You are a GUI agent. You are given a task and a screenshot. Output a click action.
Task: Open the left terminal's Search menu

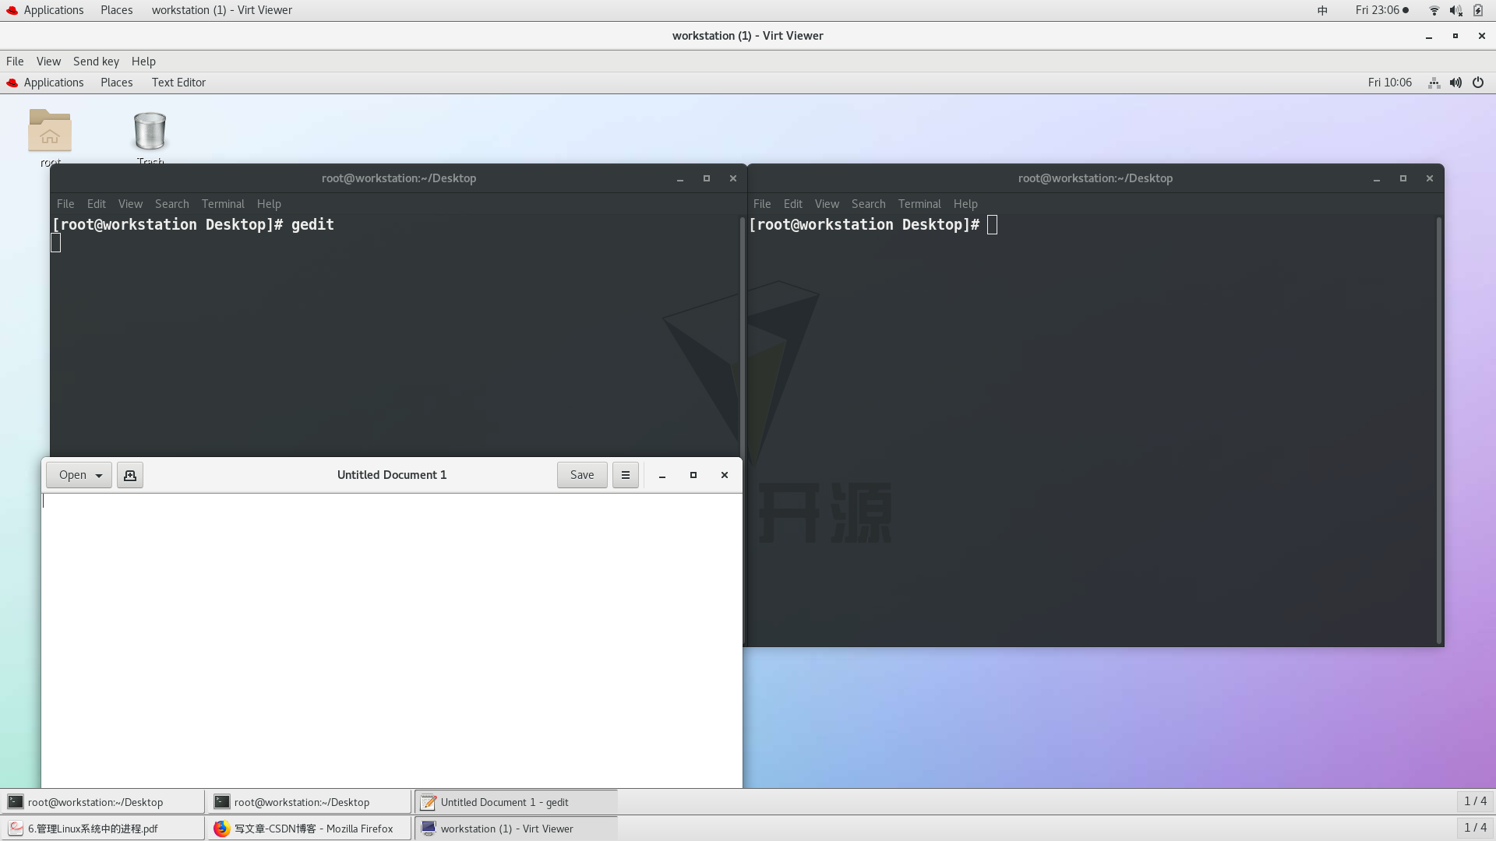click(x=171, y=204)
